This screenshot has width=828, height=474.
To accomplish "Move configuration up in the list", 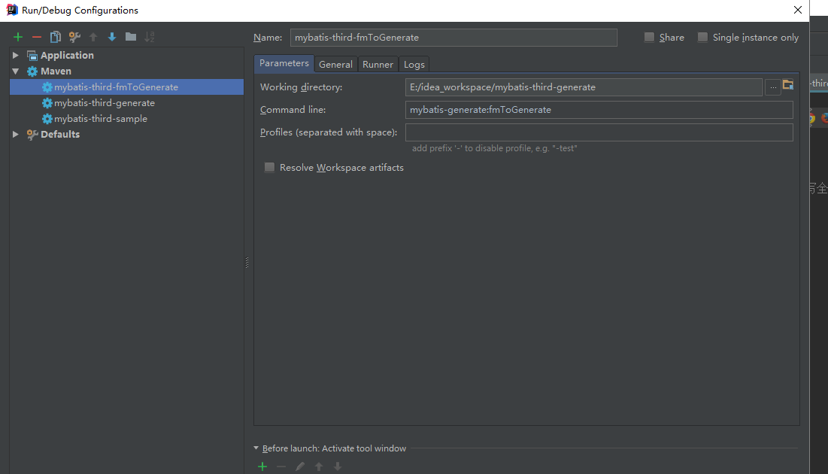I will pyautogui.click(x=93, y=37).
